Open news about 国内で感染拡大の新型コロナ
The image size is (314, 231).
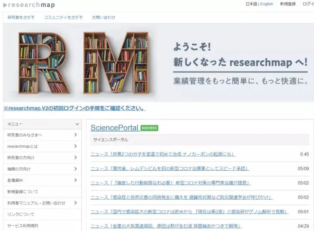[x=189, y=212]
